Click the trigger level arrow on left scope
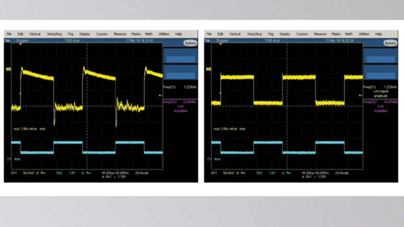Viewport: 404px width, 227px height. pyautogui.click(x=161, y=95)
